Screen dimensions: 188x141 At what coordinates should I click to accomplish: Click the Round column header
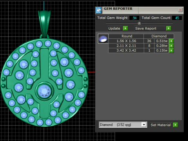(x=126, y=36)
